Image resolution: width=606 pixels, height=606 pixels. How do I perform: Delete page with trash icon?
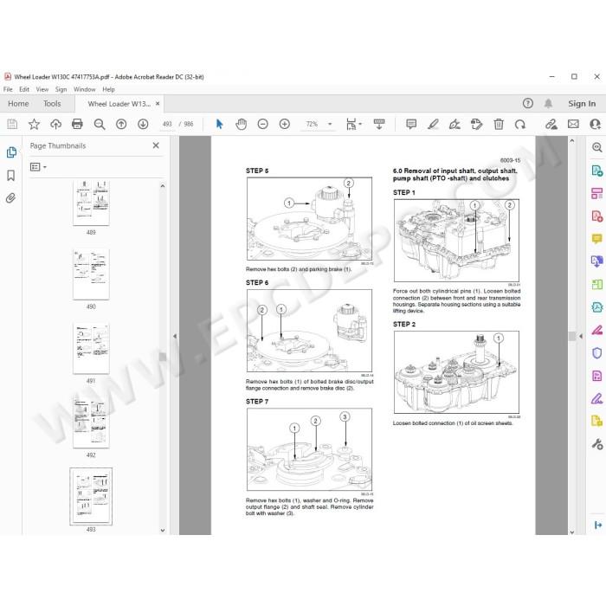499,124
